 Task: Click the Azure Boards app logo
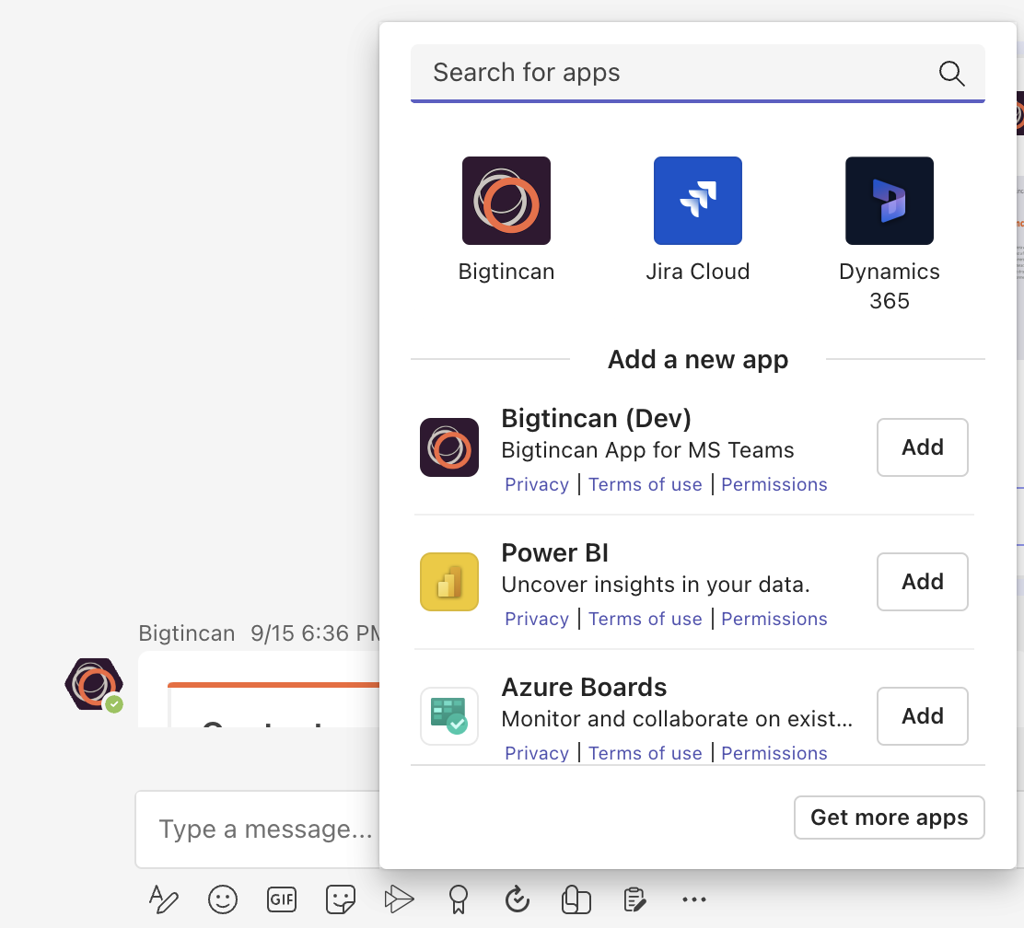pos(449,715)
